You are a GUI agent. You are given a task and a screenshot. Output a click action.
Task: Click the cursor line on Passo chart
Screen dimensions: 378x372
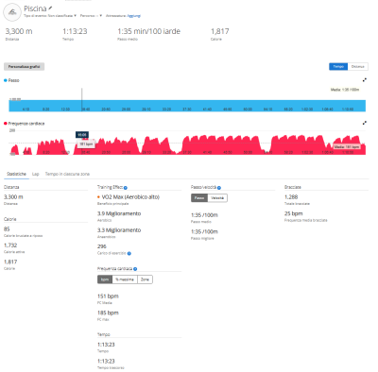click(82, 99)
